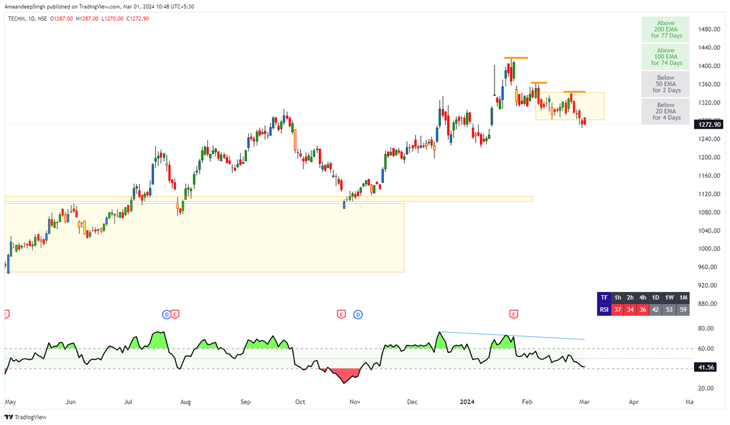
Task: Click the 1480.00 price axis label
Action: coord(710,29)
